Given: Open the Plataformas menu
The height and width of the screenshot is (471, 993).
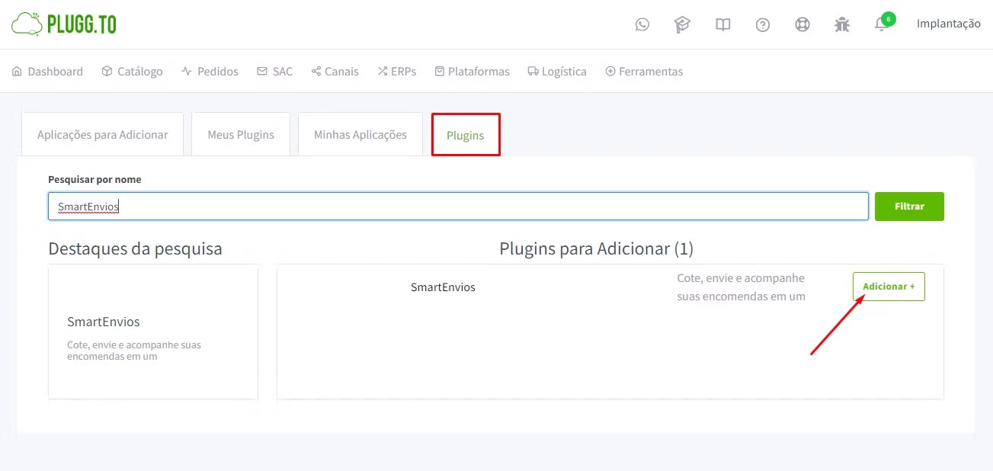Looking at the screenshot, I should 472,71.
